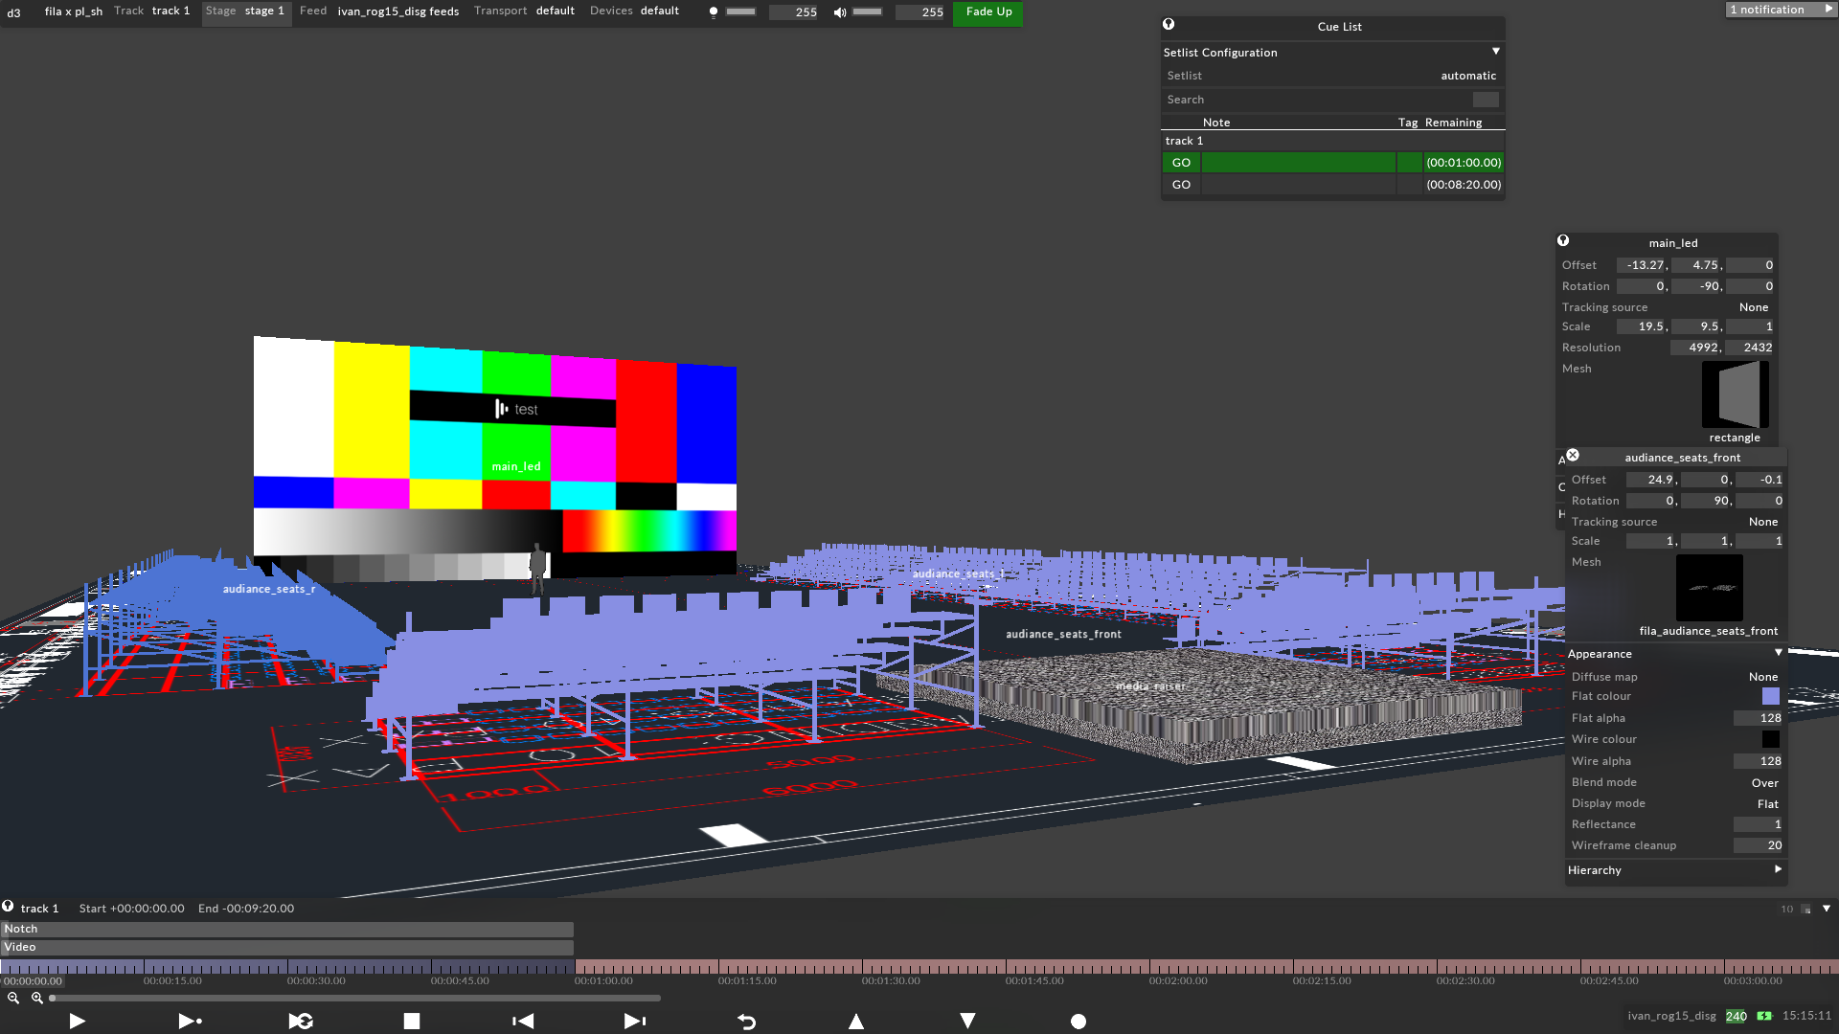Jump to the previous section icon
Viewport: 1839px width, 1034px height.
[x=523, y=1022]
